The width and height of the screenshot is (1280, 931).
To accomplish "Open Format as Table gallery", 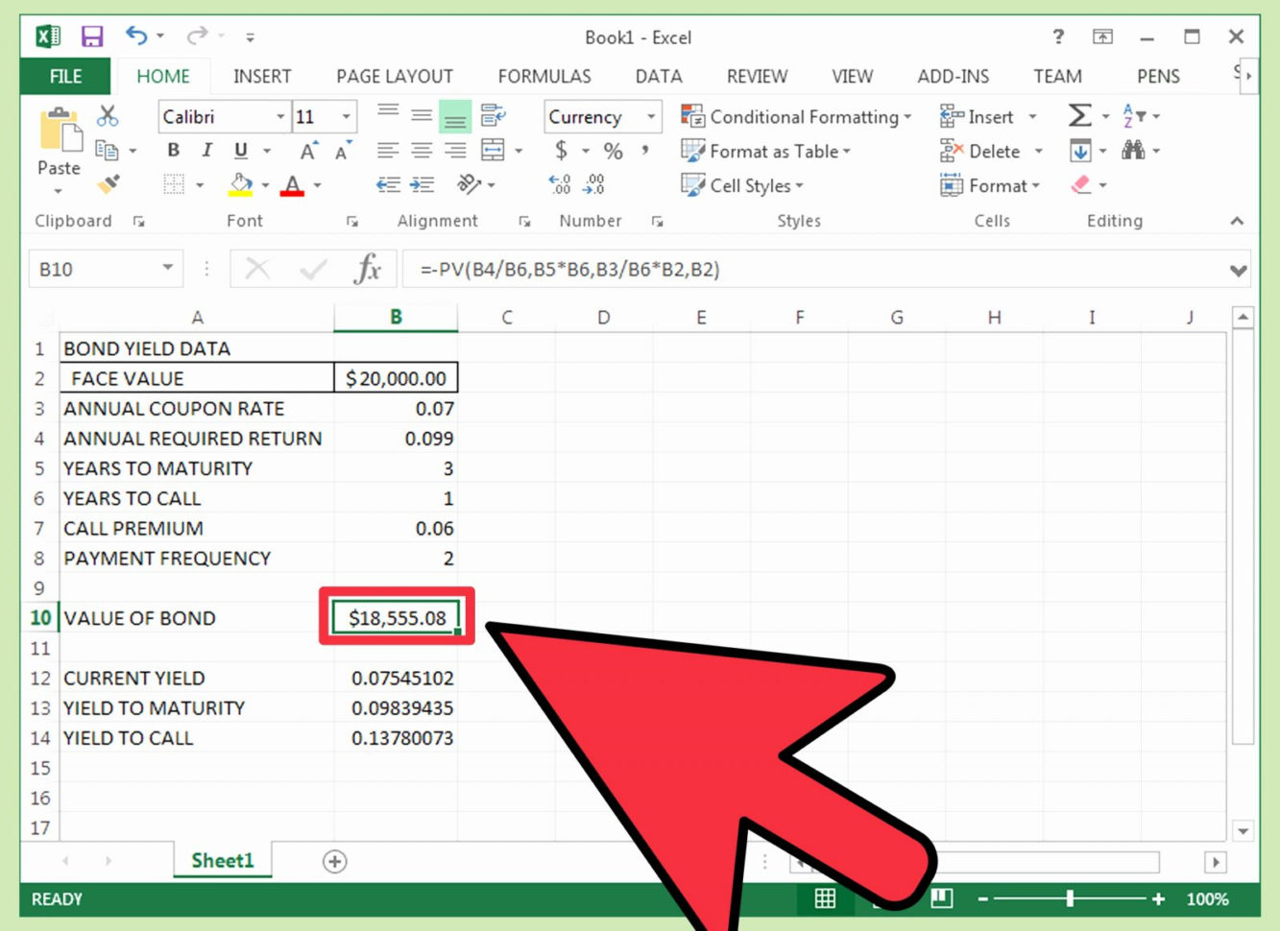I will (x=766, y=151).
